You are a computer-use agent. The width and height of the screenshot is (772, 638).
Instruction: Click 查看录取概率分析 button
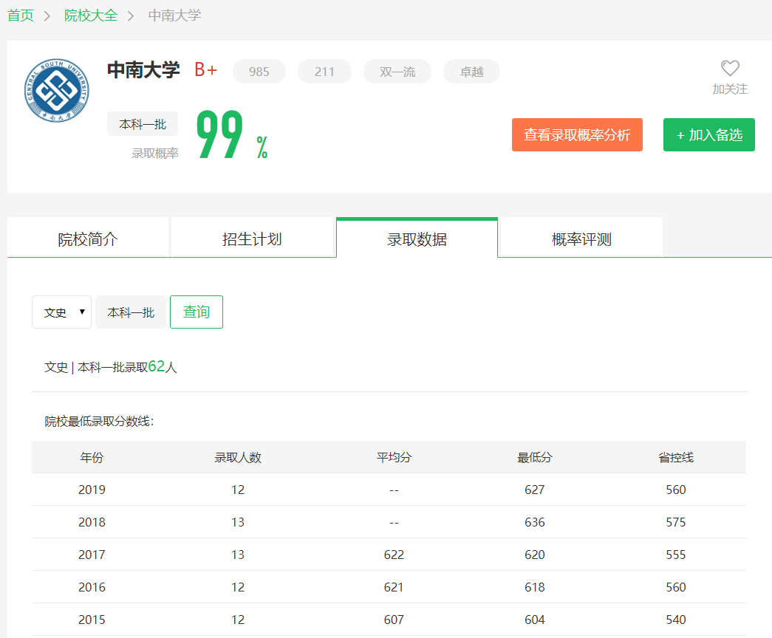pyautogui.click(x=577, y=134)
